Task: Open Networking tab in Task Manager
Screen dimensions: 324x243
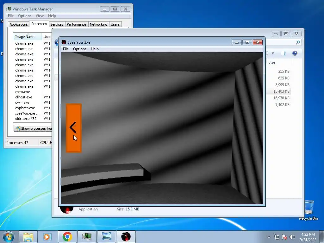Action: coord(98,24)
